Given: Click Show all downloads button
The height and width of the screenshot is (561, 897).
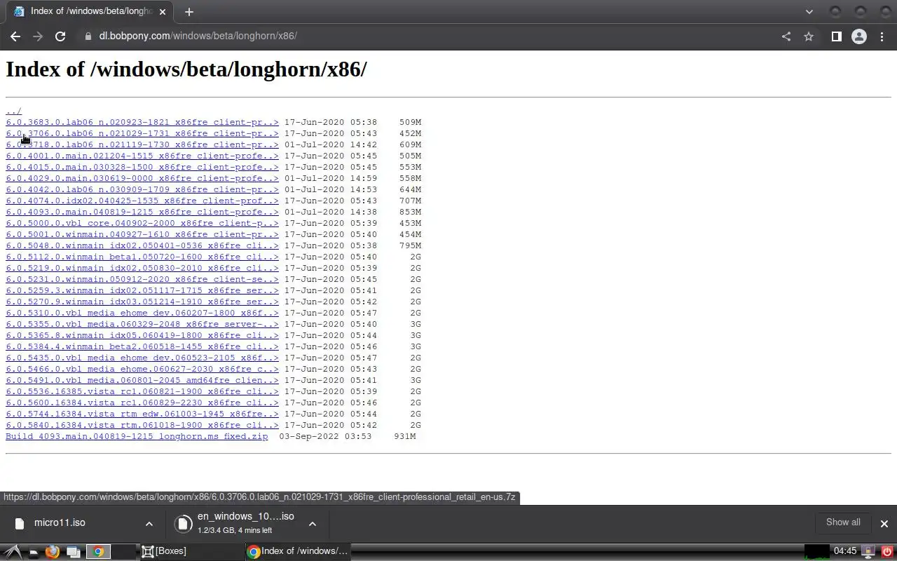Looking at the screenshot, I should click(x=843, y=522).
